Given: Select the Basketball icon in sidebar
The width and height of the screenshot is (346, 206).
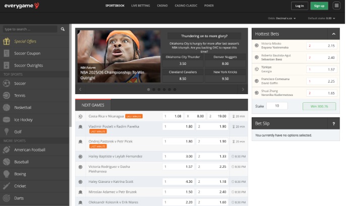Looking at the screenshot, I should [7, 107].
